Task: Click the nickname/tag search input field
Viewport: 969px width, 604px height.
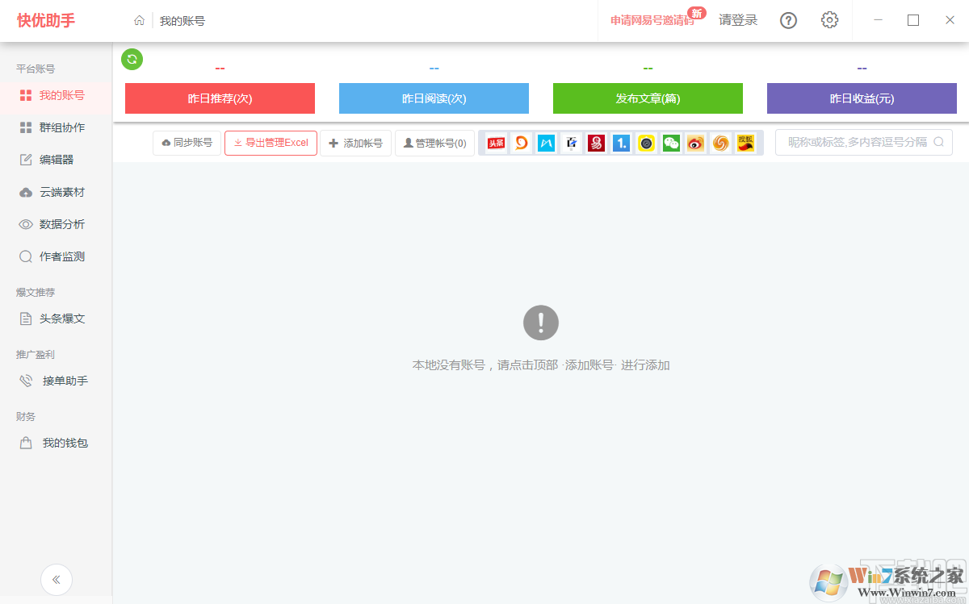Action: coord(856,142)
